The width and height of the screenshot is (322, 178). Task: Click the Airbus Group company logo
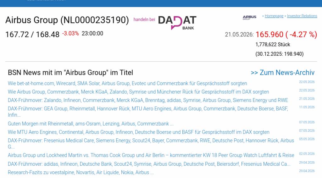tap(249, 17)
